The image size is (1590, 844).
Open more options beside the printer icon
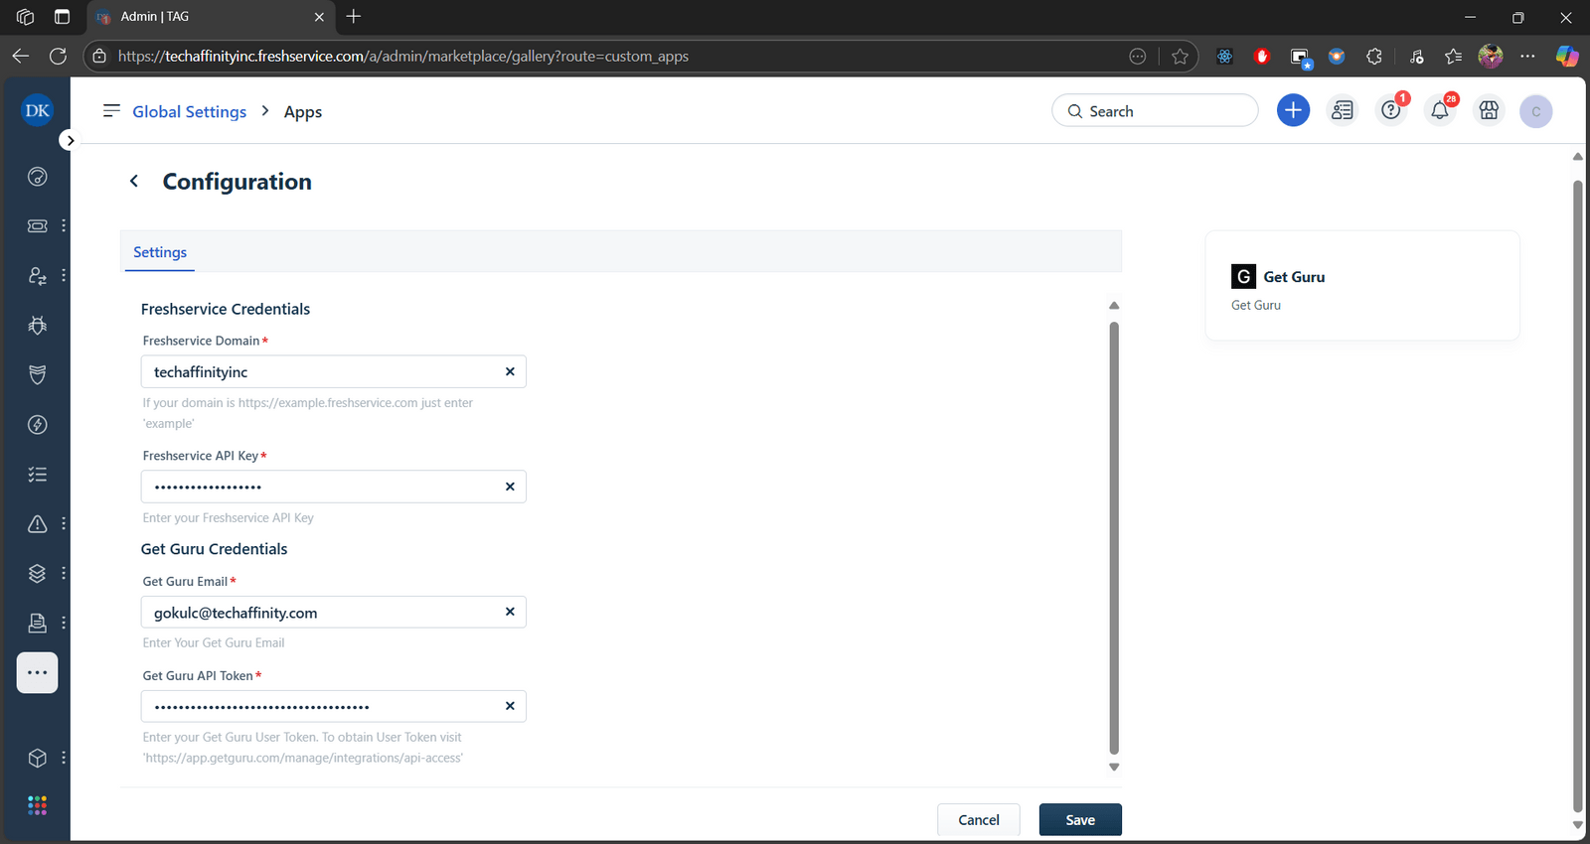[x=64, y=623]
